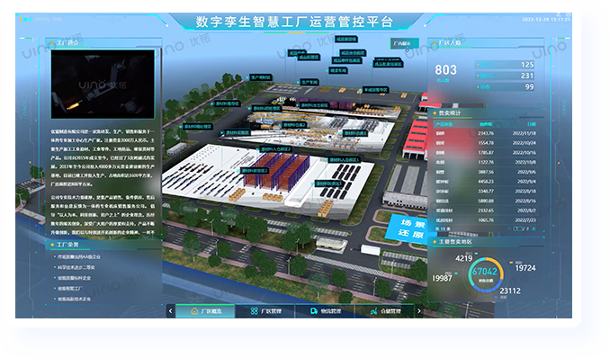Select the 生产车间 label in the 3D scene

(309, 82)
